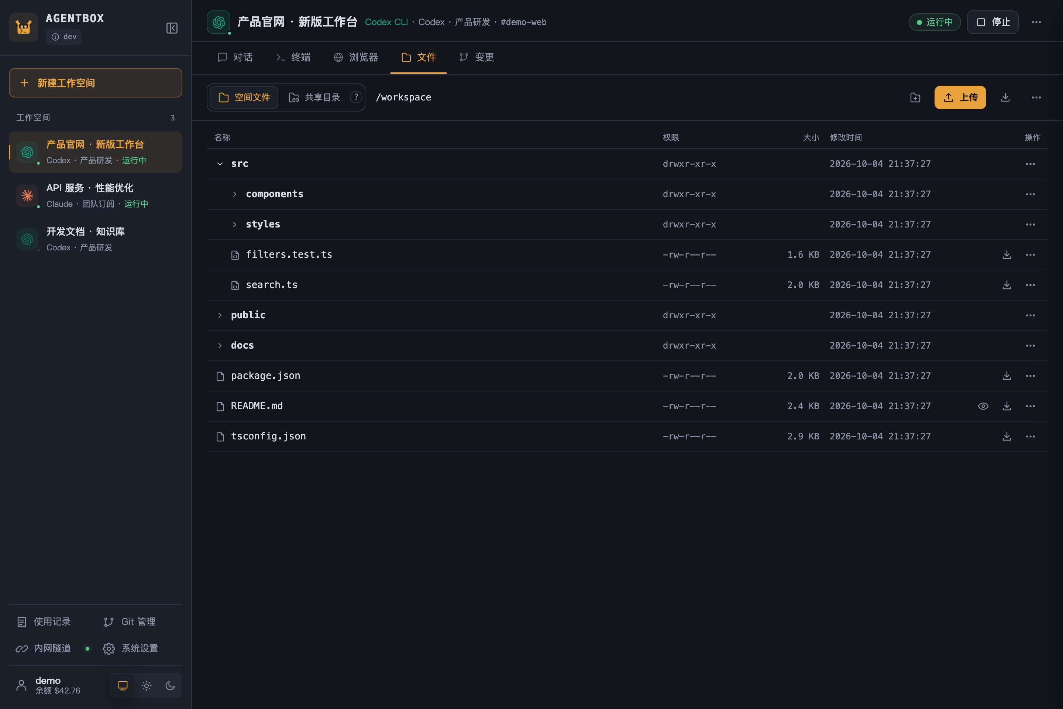
Task: Open actions menu for tsconfig.json
Action: [x=1030, y=436]
